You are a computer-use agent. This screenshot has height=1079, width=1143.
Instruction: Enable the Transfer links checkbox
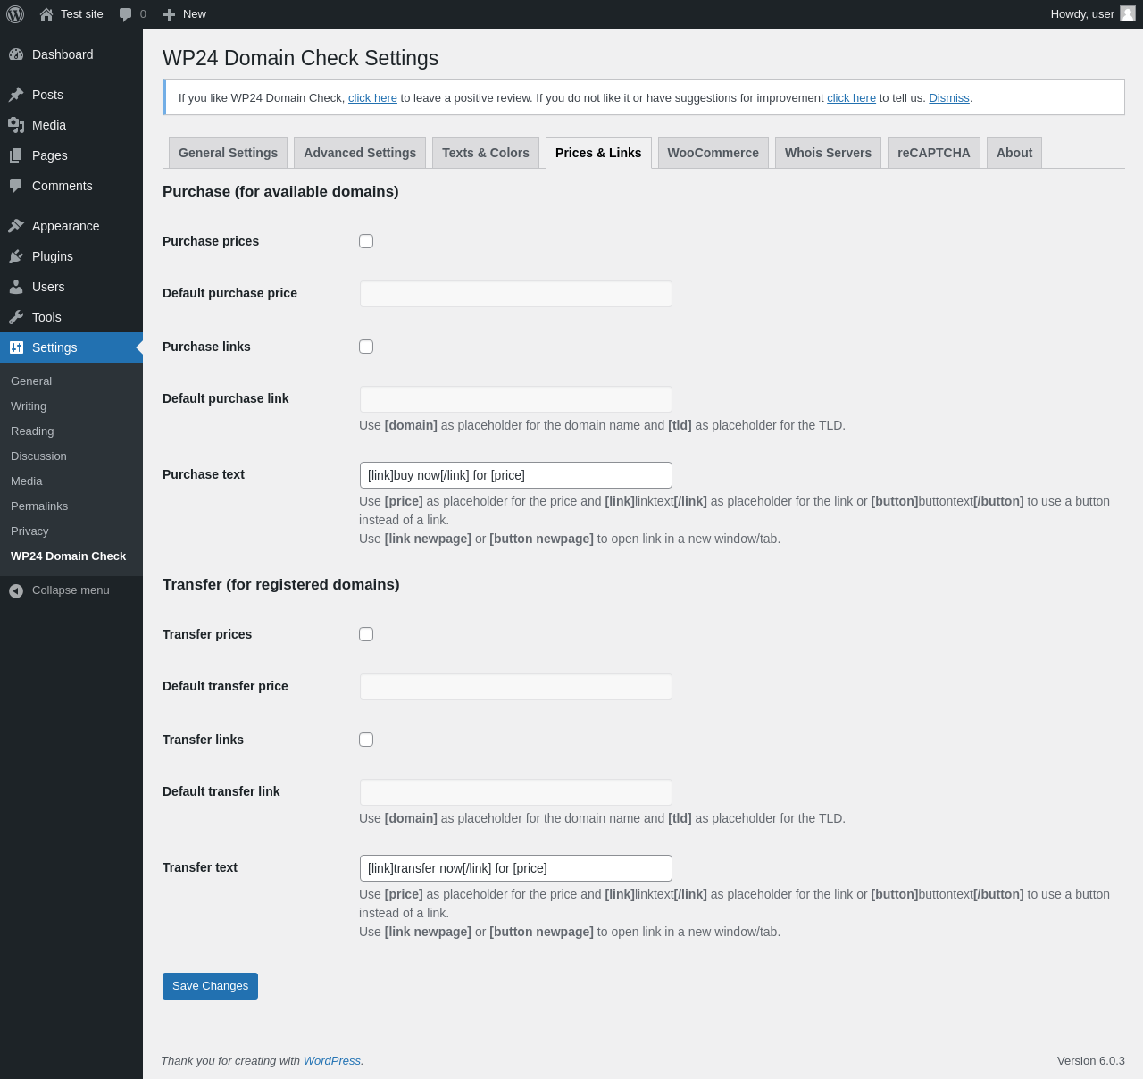(366, 740)
